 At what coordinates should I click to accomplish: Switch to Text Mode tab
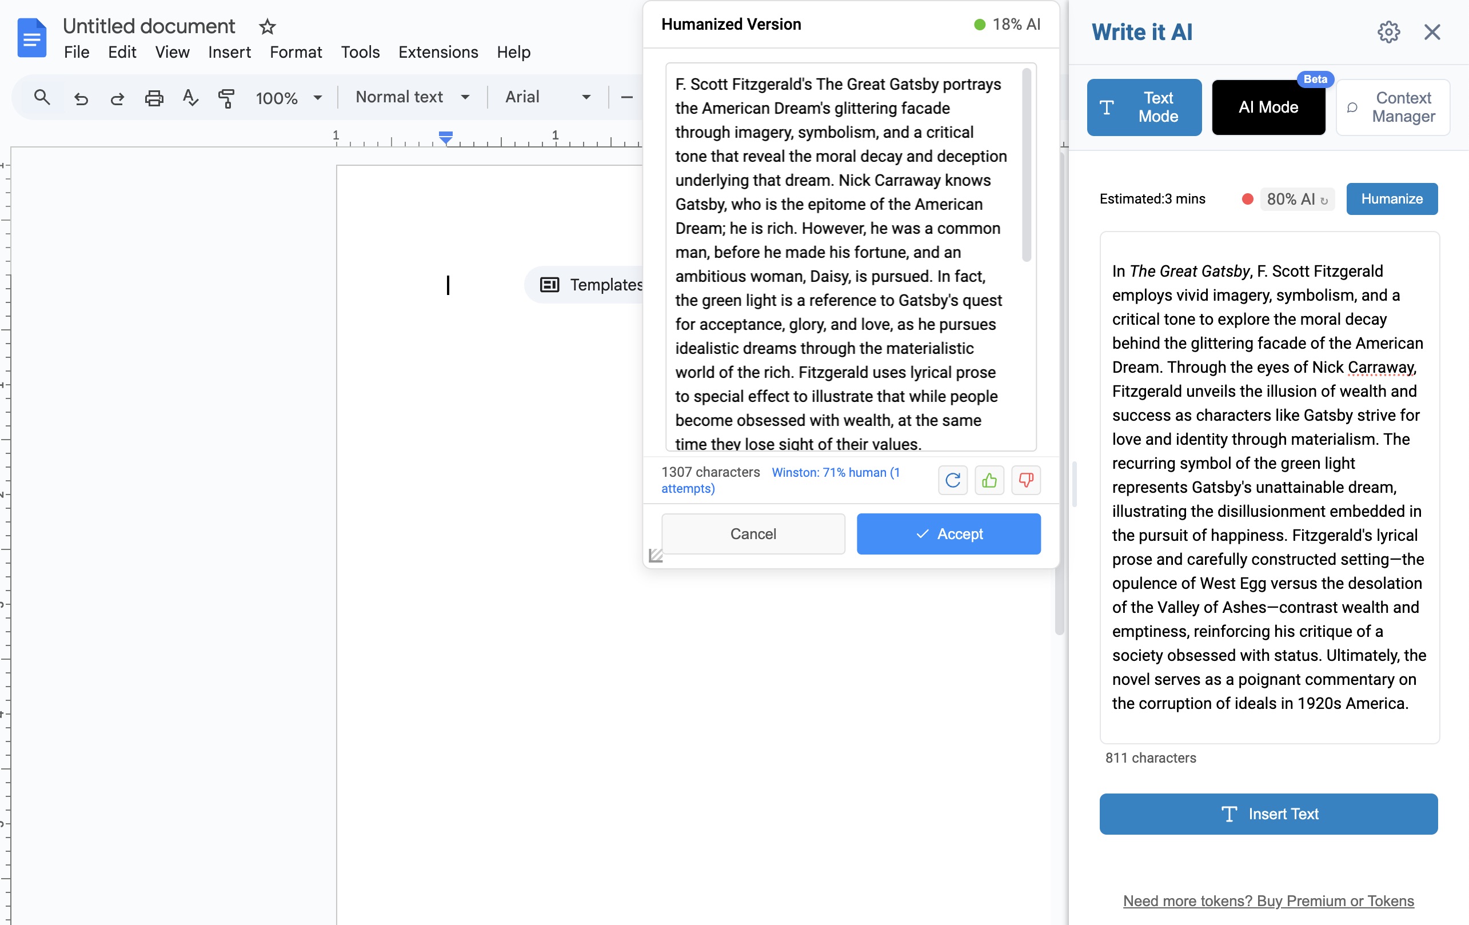click(1144, 107)
